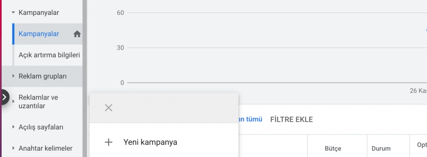Click the dark circular chevron to expand the panel

coord(4,97)
